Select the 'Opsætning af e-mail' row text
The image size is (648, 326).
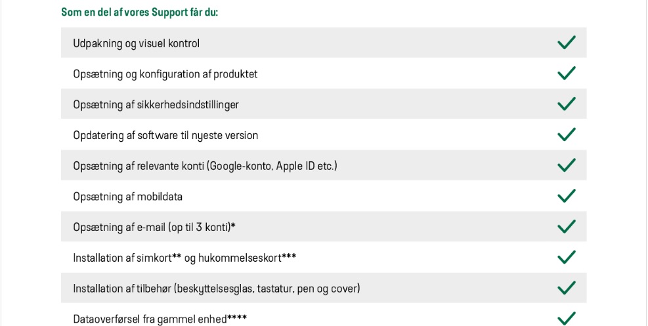tap(154, 228)
